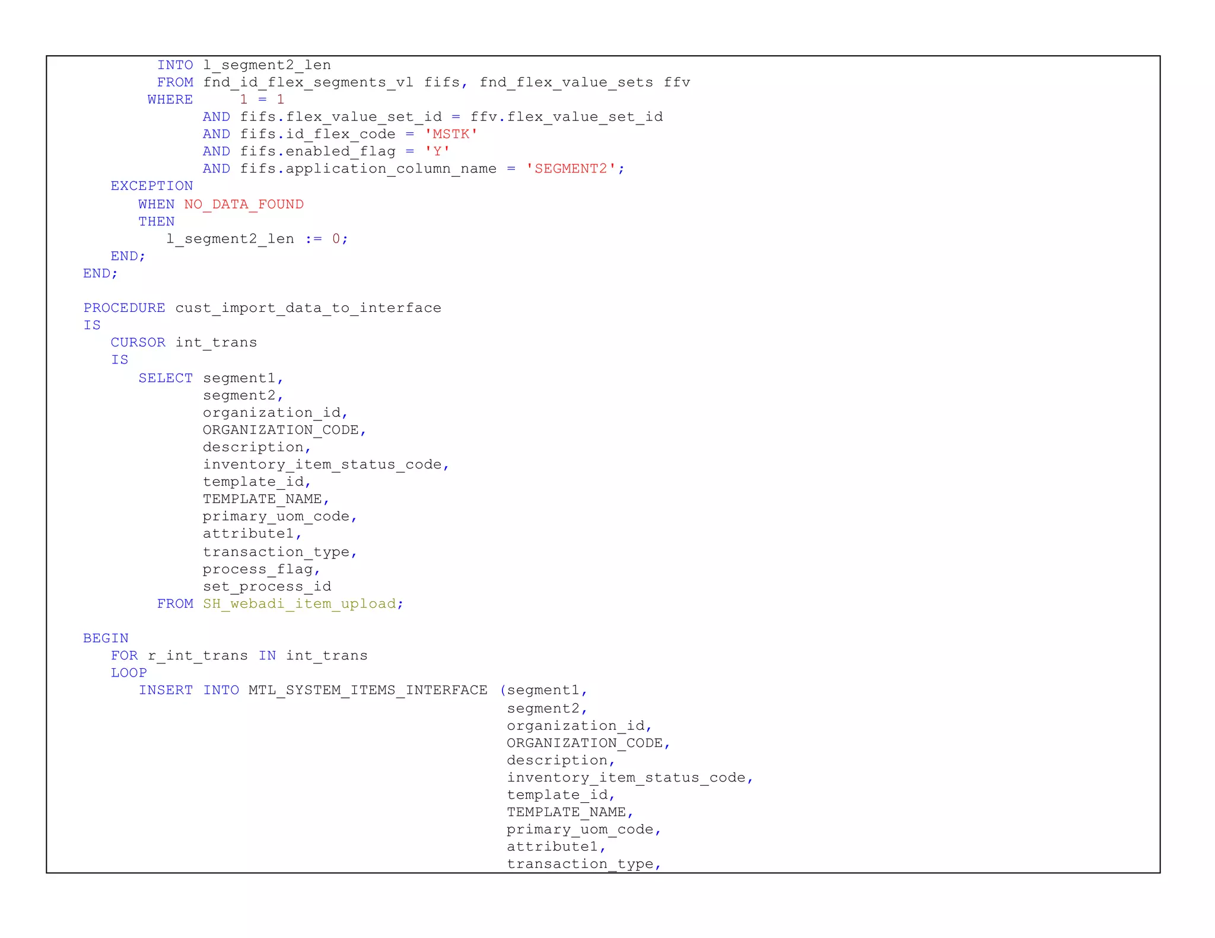Screen dimensions: 1215x938
Task: Click the 'PROCEDURE' keyword
Action: coord(125,308)
